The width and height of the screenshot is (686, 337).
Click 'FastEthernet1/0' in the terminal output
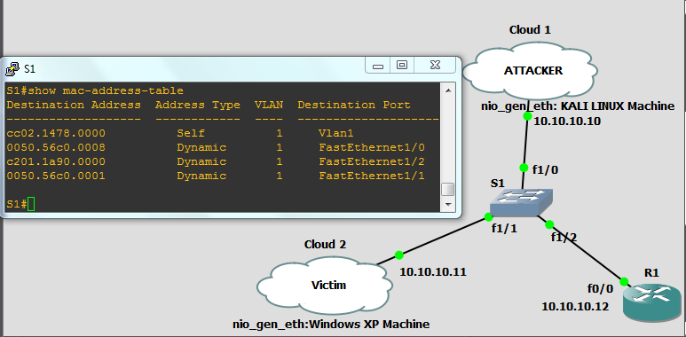coord(372,147)
